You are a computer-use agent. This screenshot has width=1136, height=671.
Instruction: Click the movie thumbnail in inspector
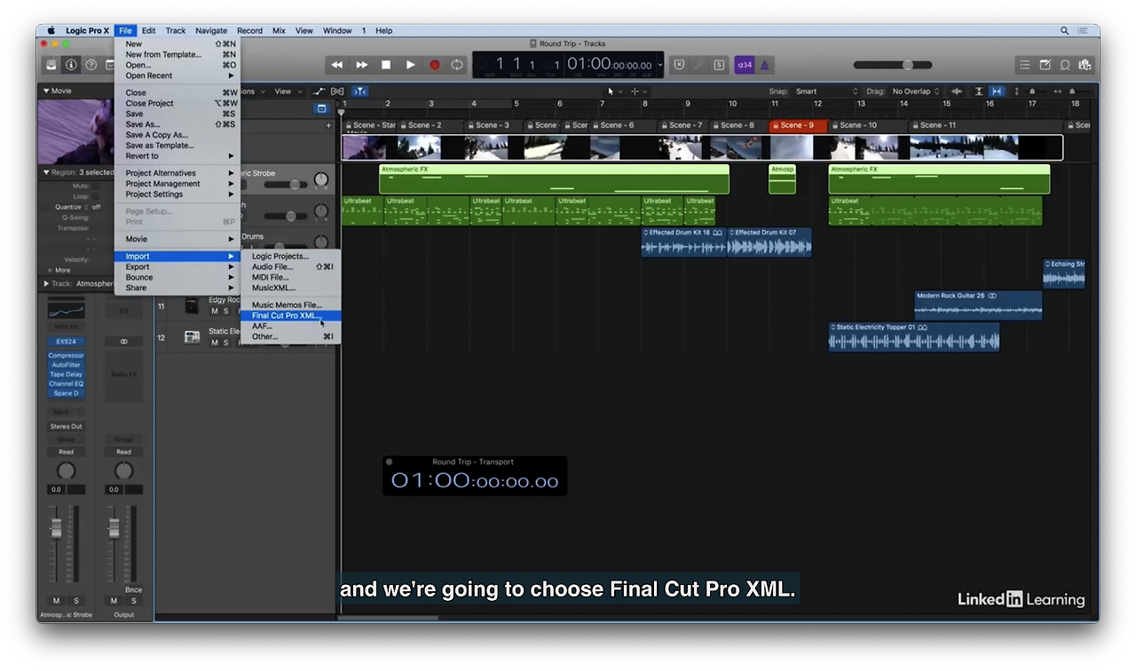pyautogui.click(x=75, y=131)
